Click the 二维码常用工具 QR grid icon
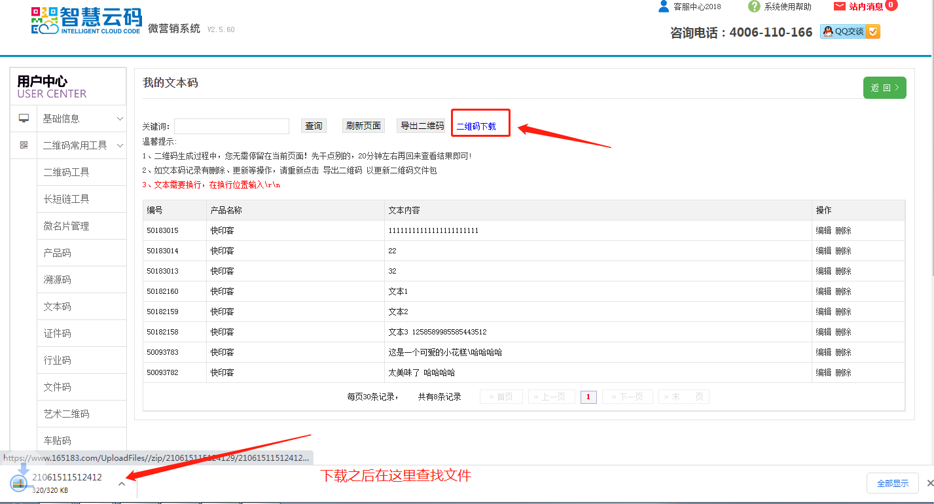This screenshot has height=504, width=934. click(x=24, y=145)
